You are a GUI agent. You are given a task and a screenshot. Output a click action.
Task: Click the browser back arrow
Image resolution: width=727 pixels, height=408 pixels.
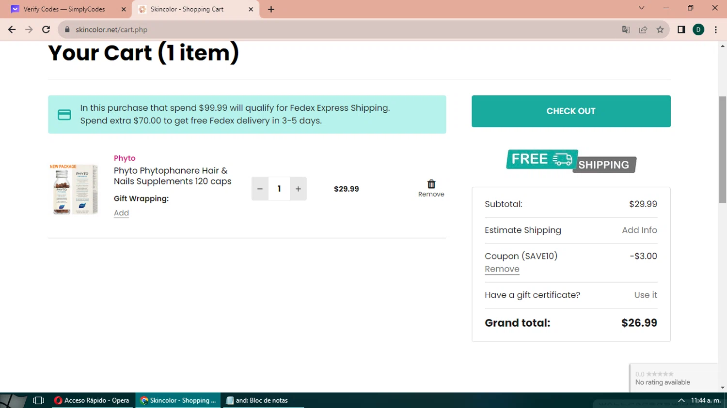[12, 30]
